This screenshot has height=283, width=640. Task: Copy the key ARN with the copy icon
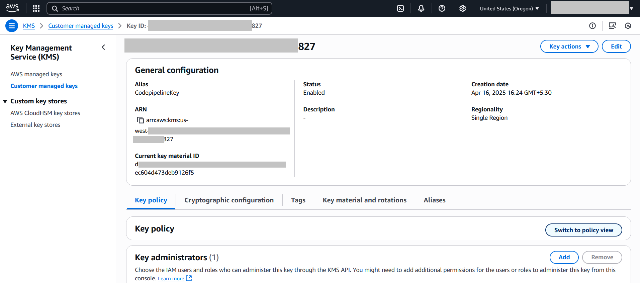click(x=141, y=120)
